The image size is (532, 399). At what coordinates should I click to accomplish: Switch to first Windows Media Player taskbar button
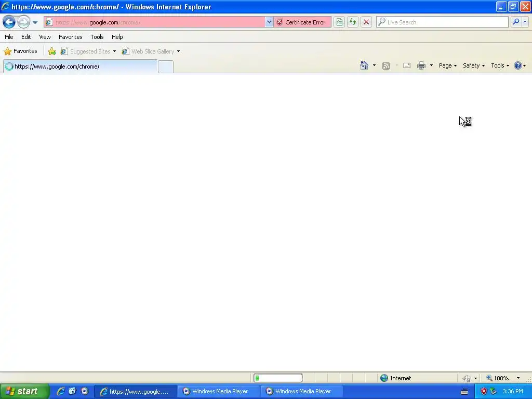click(218, 392)
